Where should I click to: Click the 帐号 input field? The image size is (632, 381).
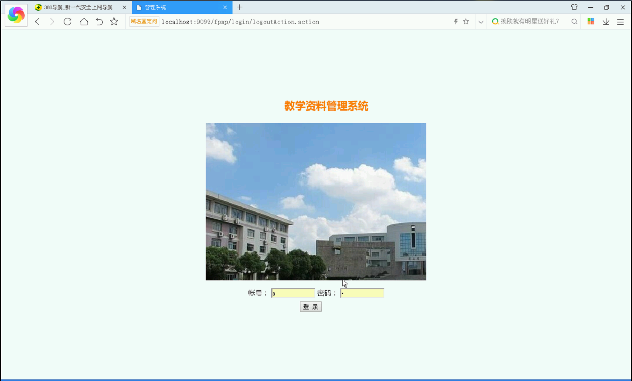point(293,293)
